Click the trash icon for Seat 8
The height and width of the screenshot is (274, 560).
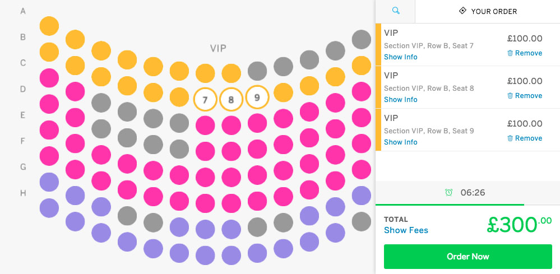510,96
